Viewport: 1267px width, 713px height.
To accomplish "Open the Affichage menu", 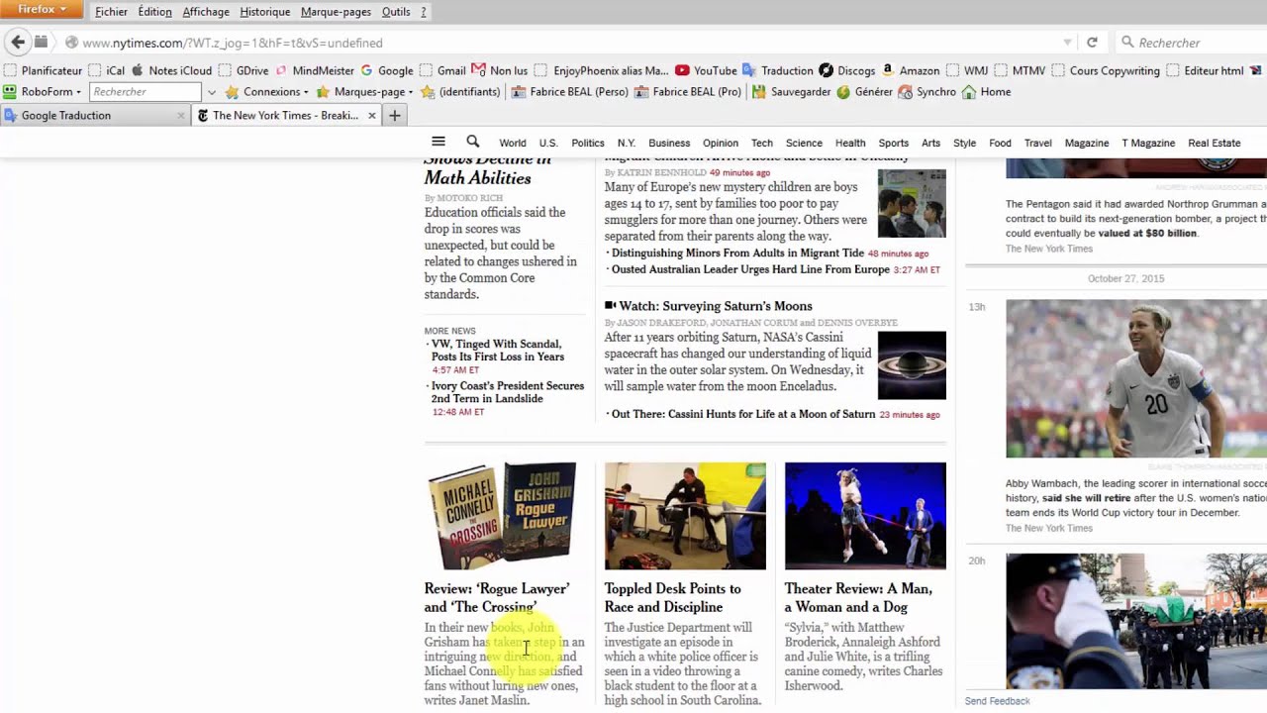I will 206,12.
